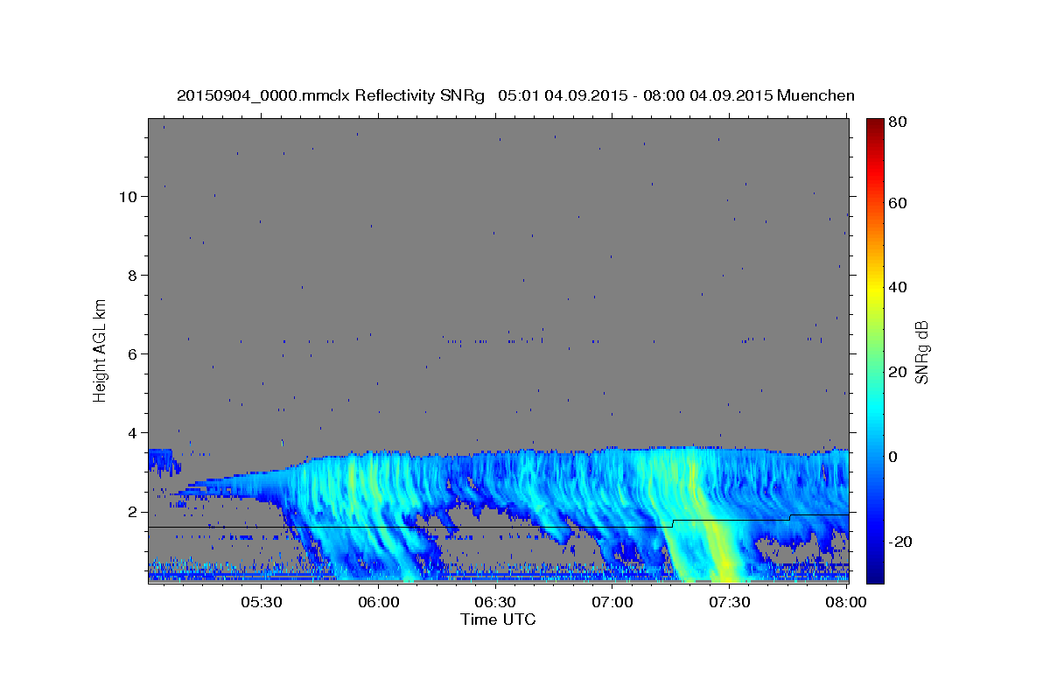This screenshot has height=700, width=1050.
Task: Click the 07:30 time tick label
Action: tap(730, 602)
